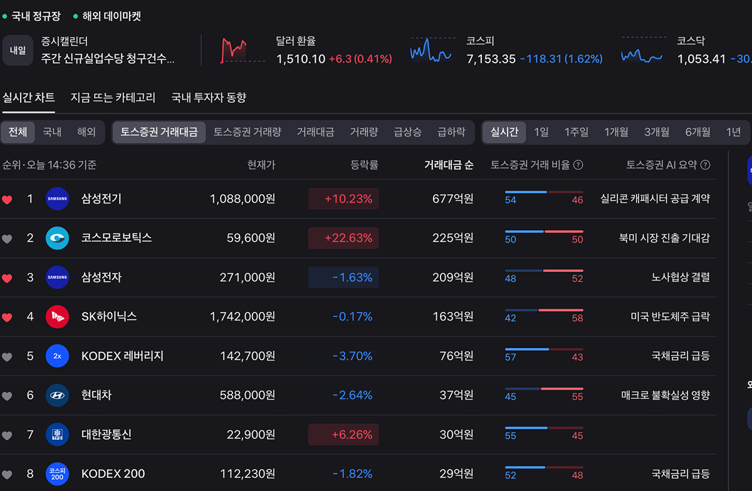Select 토스증권 거래대금 sorting
This screenshot has width=752, height=491.
point(159,132)
